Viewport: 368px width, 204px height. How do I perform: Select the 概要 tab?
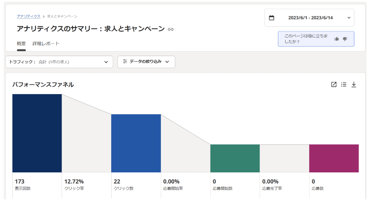click(x=21, y=44)
